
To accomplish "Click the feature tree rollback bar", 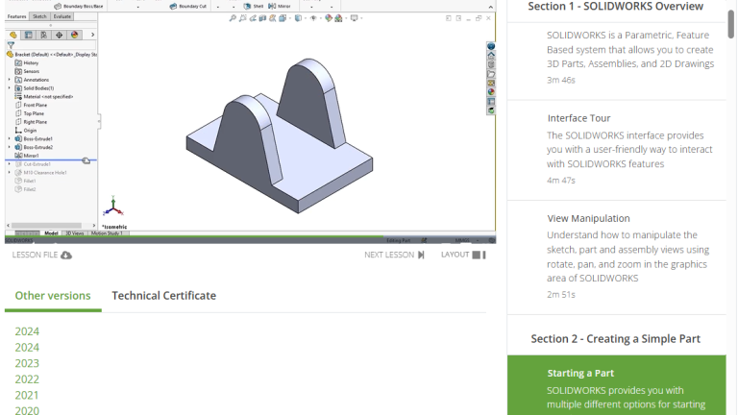I will pyautogui.click(x=51, y=160).
